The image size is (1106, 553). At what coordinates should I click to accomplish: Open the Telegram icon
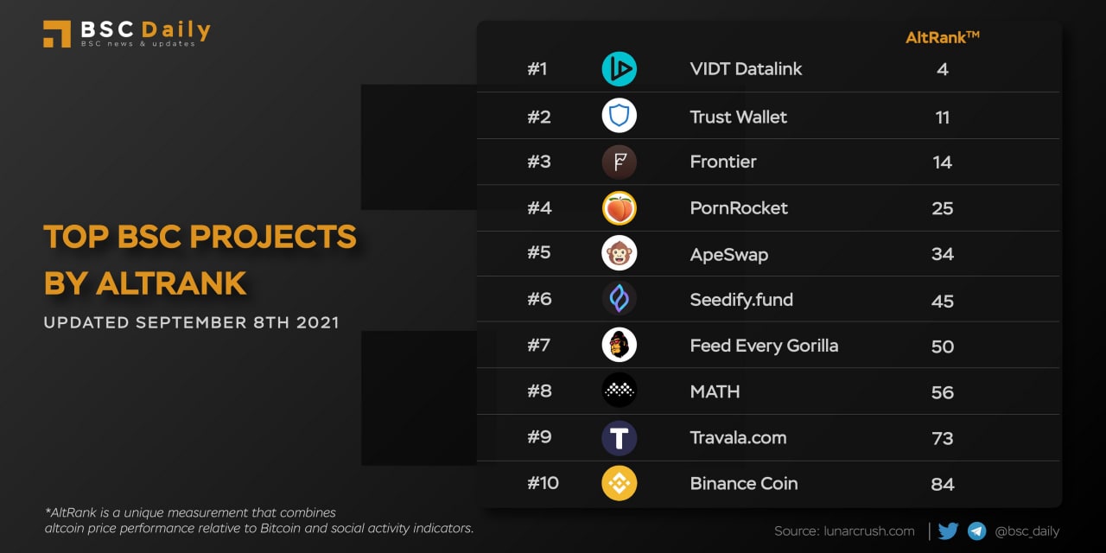coord(977,531)
